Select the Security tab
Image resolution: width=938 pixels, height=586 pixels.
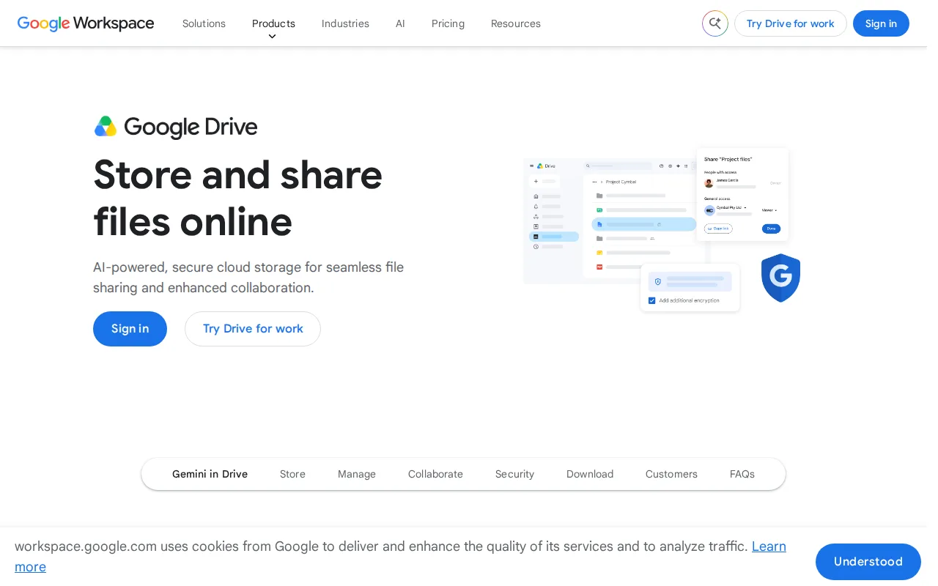tap(514, 474)
